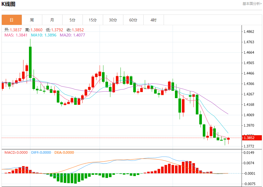Viewport: 263px width, 187px height.
Task: Open the 4时 interval tab
Action: (x=154, y=20)
